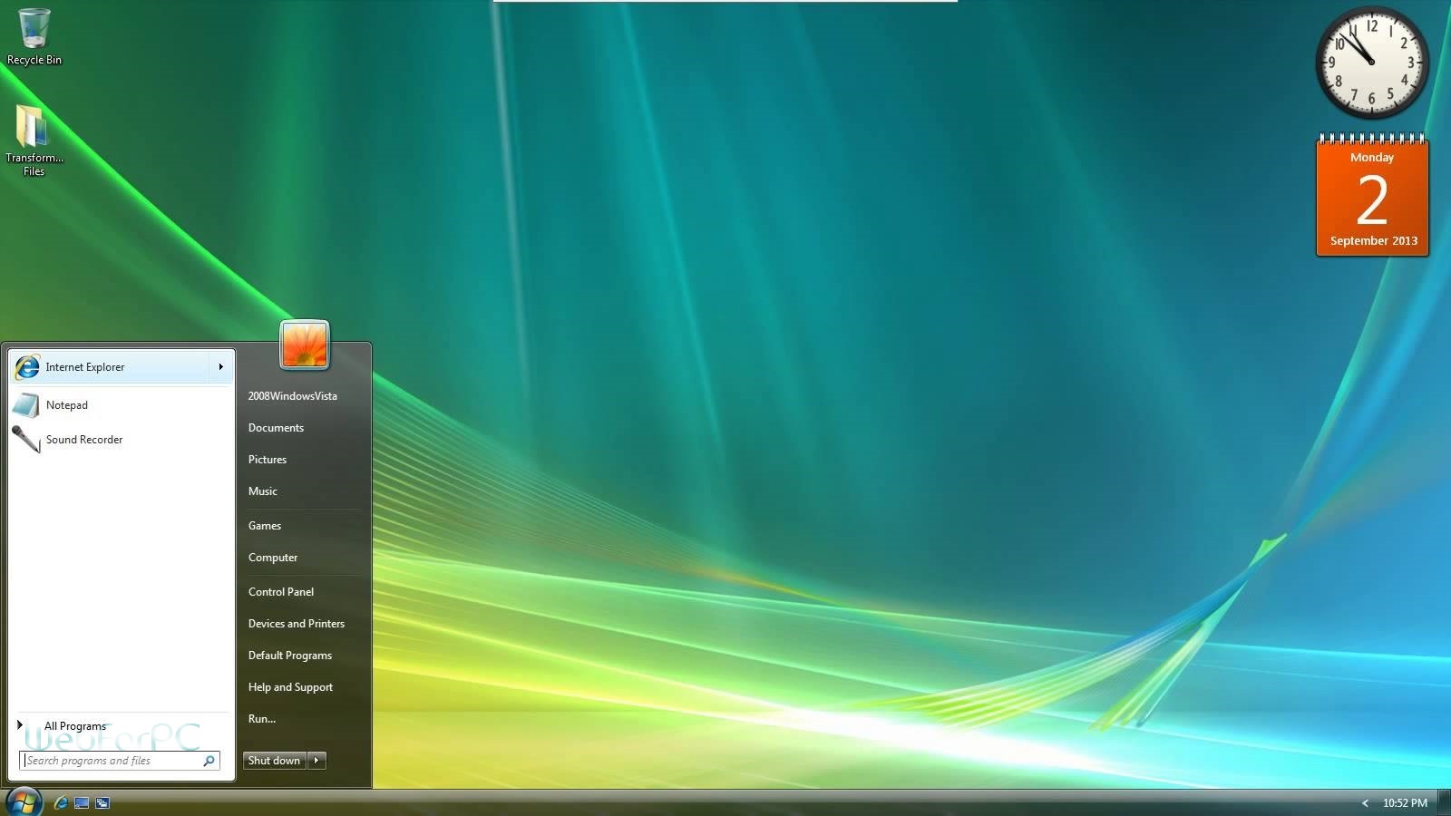Open Control Panel link
The width and height of the screenshot is (1451, 816).
tap(281, 592)
